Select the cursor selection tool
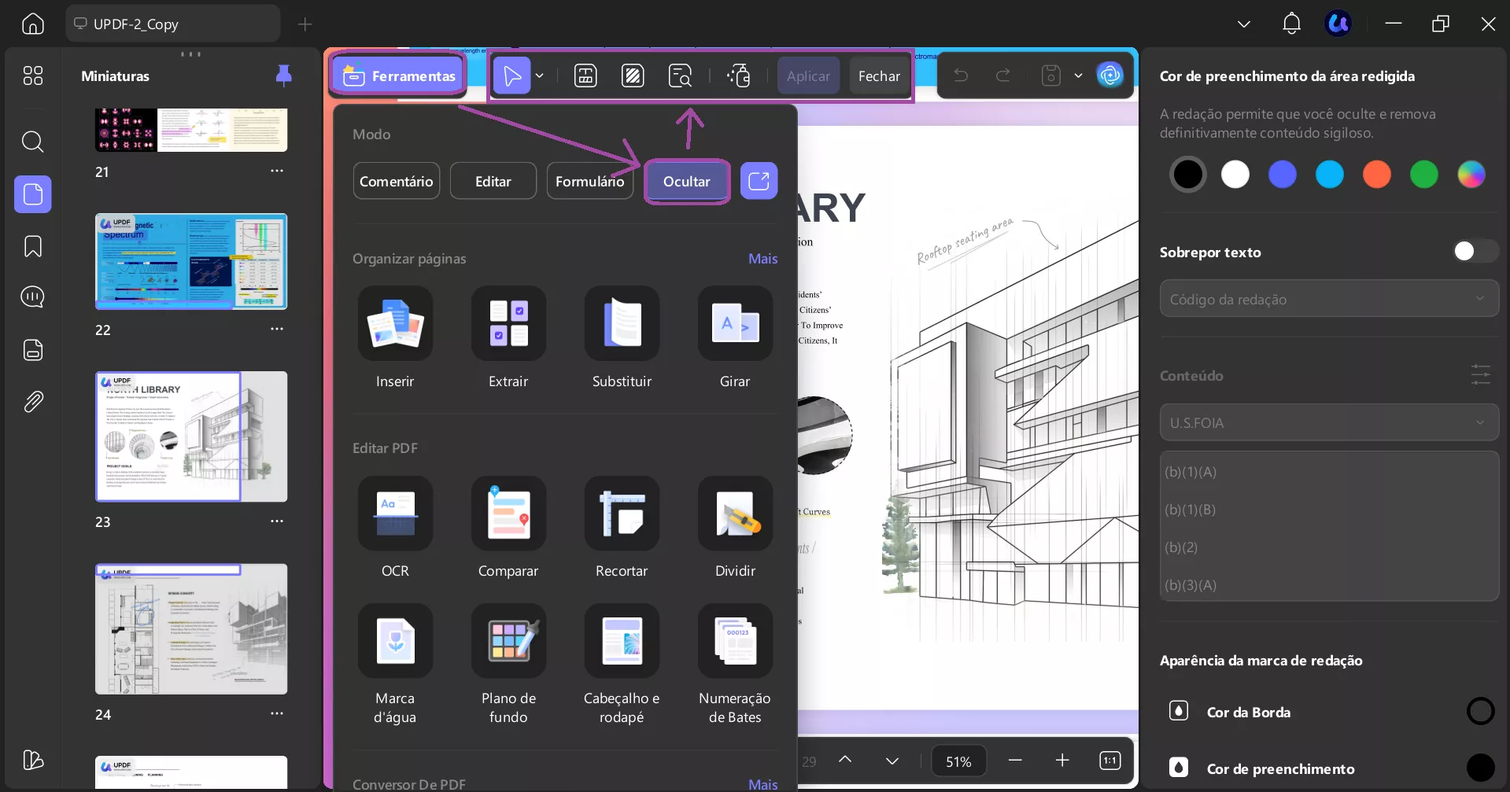The width and height of the screenshot is (1510, 792). pos(512,76)
